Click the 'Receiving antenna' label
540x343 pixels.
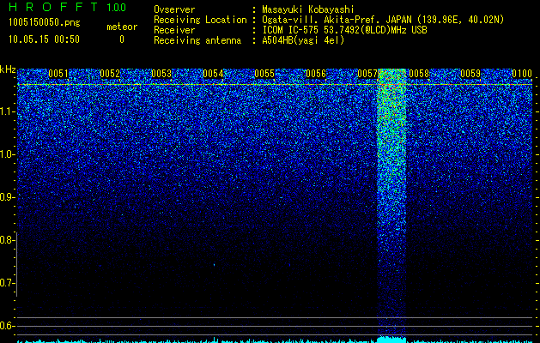click(x=197, y=40)
